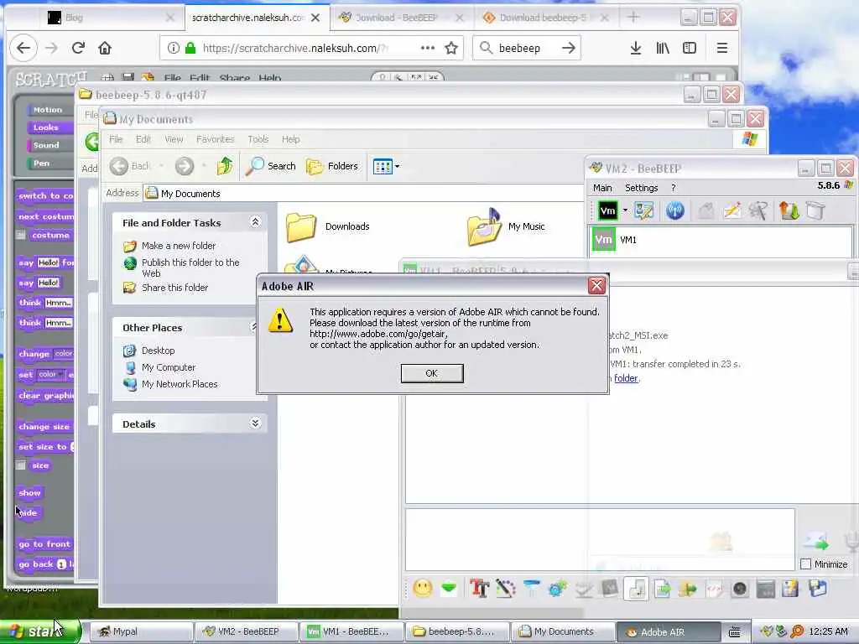This screenshot has width=859, height=644.
Task: Click the Windows start button
Action: pos(39,631)
